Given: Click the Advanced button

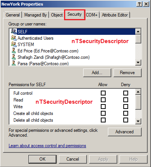Looking at the screenshot, I should 124,132.
